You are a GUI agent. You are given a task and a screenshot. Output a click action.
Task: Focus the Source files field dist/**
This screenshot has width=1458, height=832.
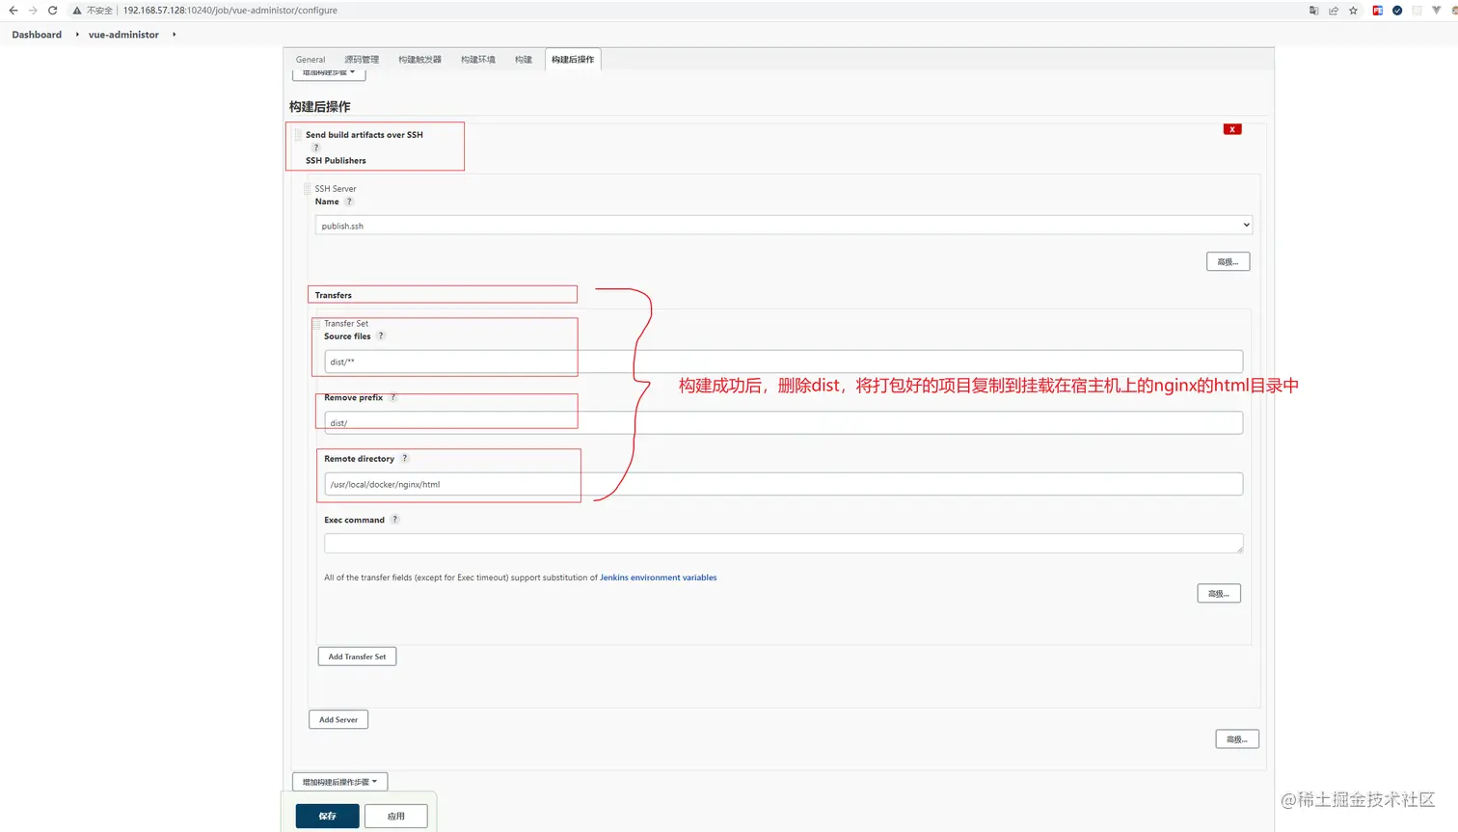[x=783, y=362]
